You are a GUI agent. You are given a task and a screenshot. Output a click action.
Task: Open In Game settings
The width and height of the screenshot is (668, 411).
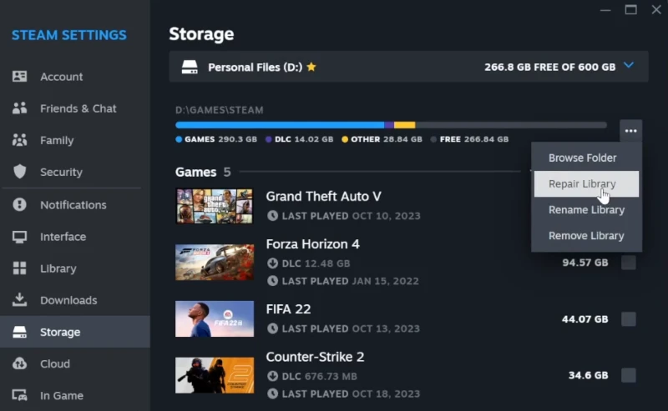[x=75, y=395]
